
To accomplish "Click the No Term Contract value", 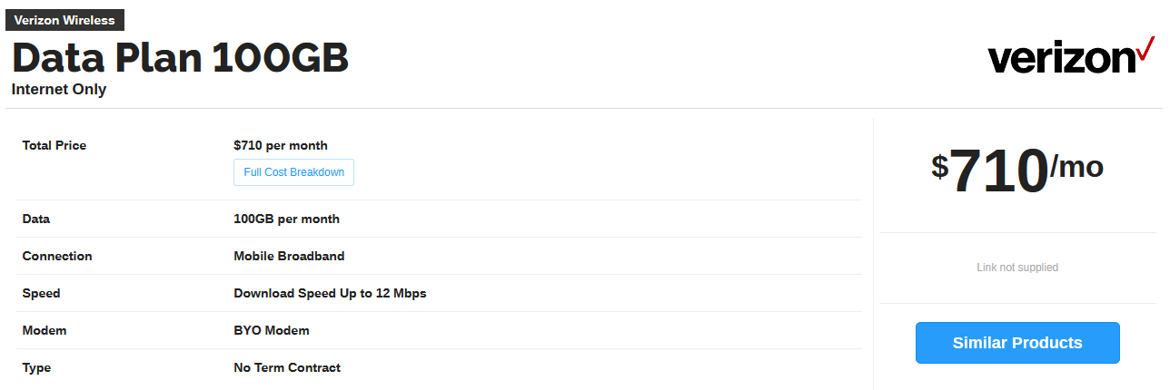I will tap(287, 367).
